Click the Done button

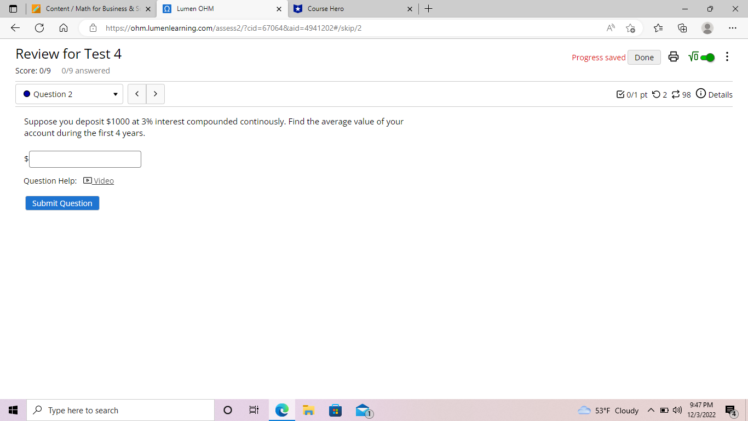tap(644, 57)
